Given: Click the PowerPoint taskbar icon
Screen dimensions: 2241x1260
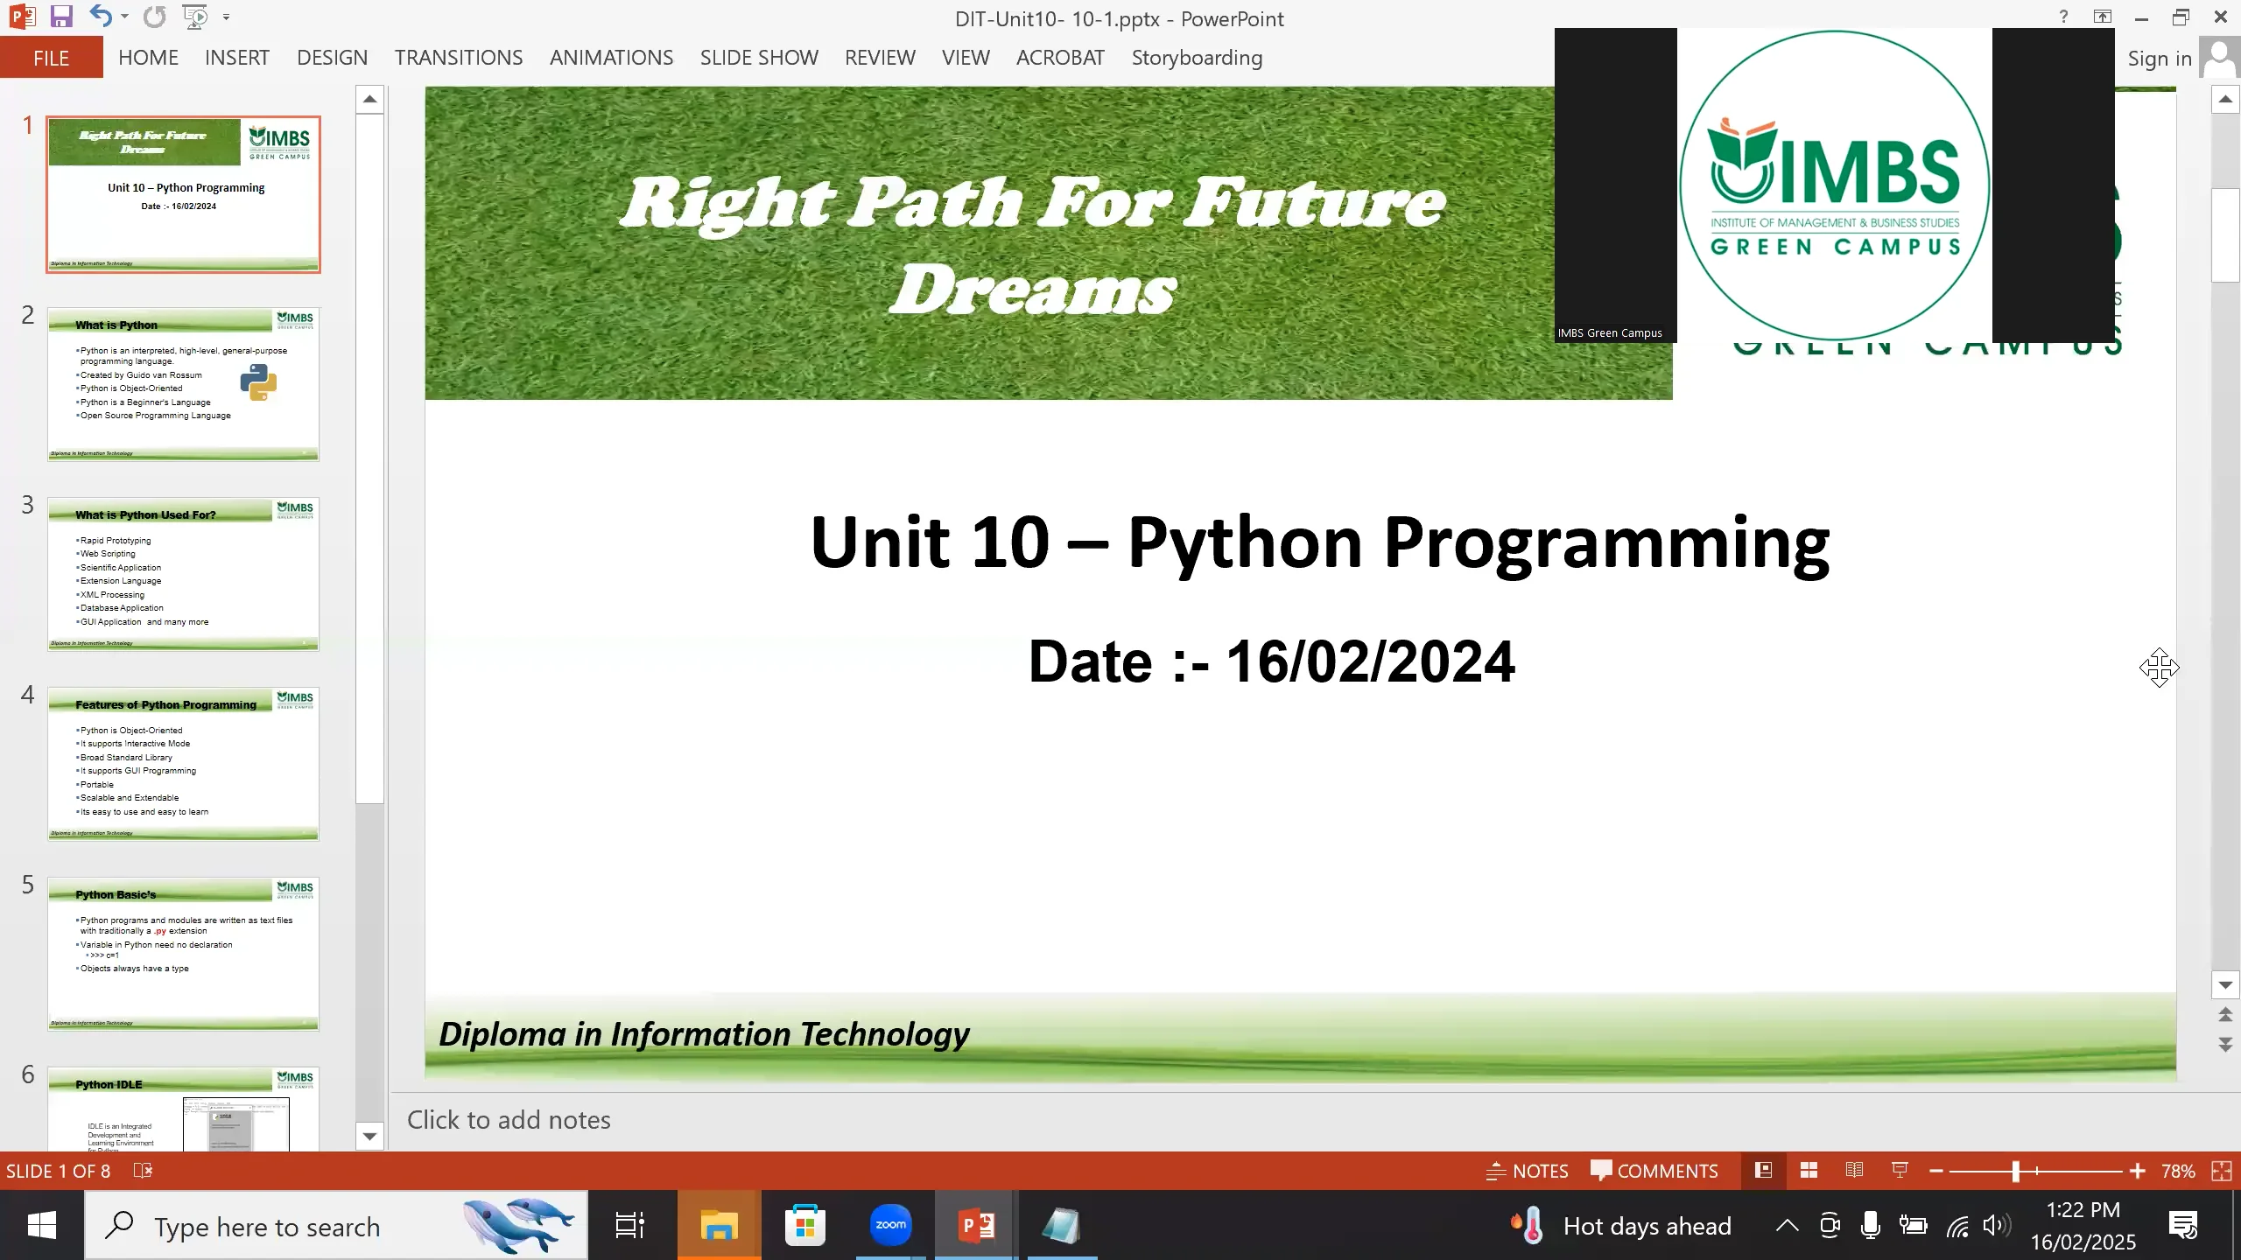Looking at the screenshot, I should [976, 1225].
